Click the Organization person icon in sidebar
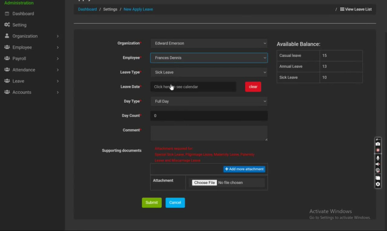Screen dimensions: 387x231 pos(7,36)
